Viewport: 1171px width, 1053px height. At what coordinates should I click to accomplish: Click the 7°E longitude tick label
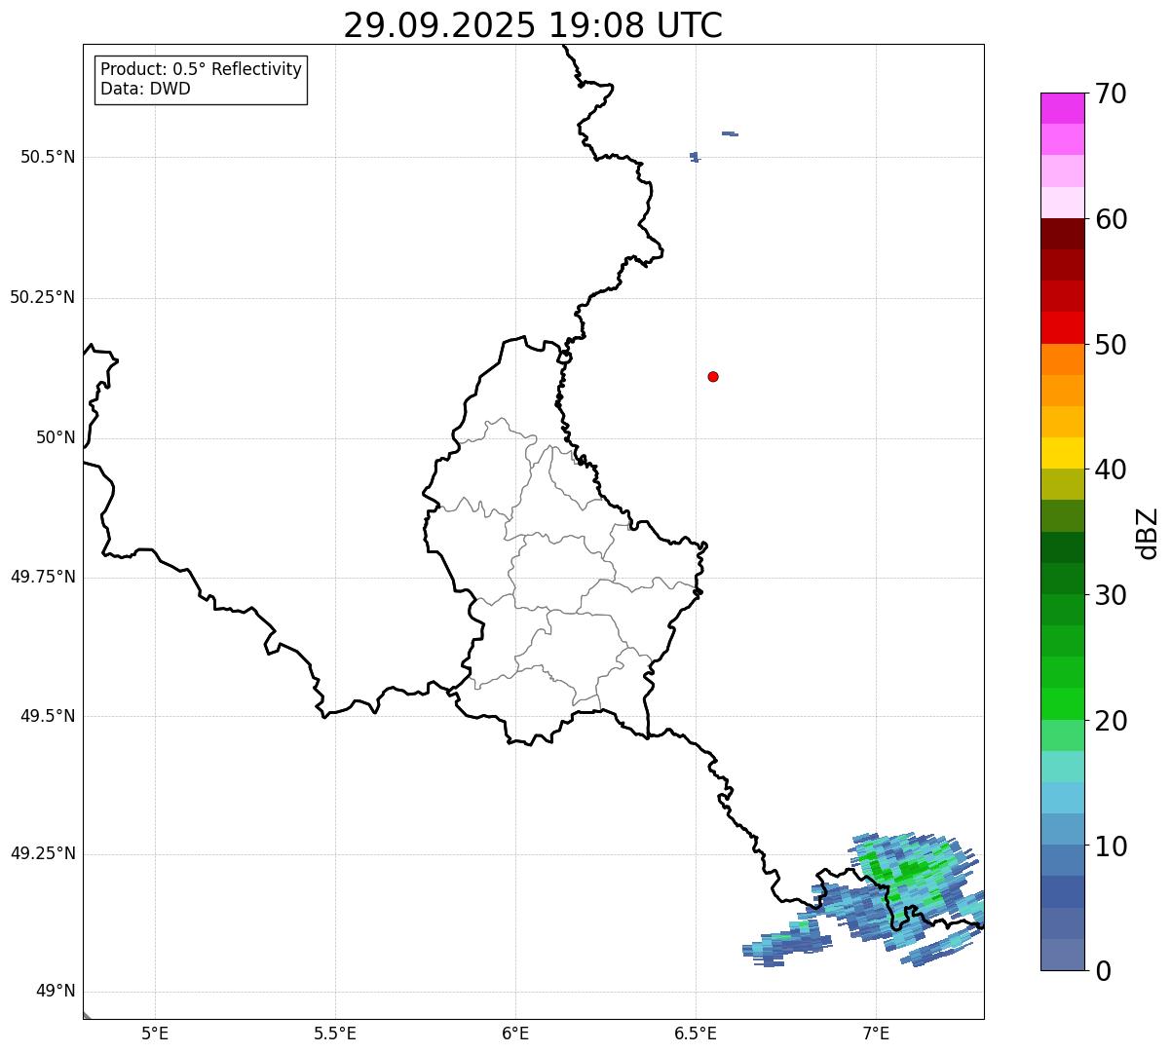(x=876, y=1033)
